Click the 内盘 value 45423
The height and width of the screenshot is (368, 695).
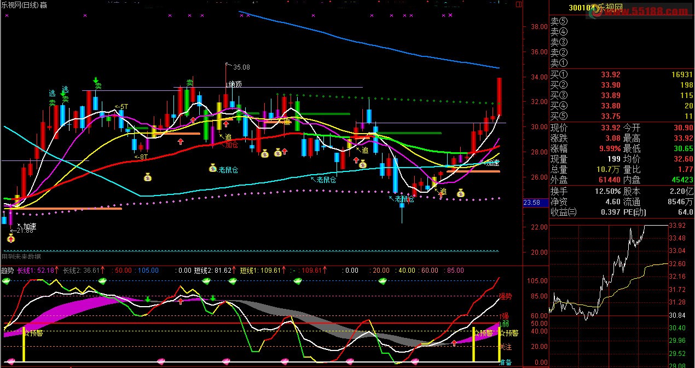[682, 180]
